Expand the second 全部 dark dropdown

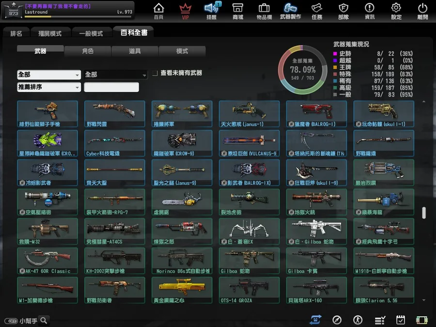point(116,75)
